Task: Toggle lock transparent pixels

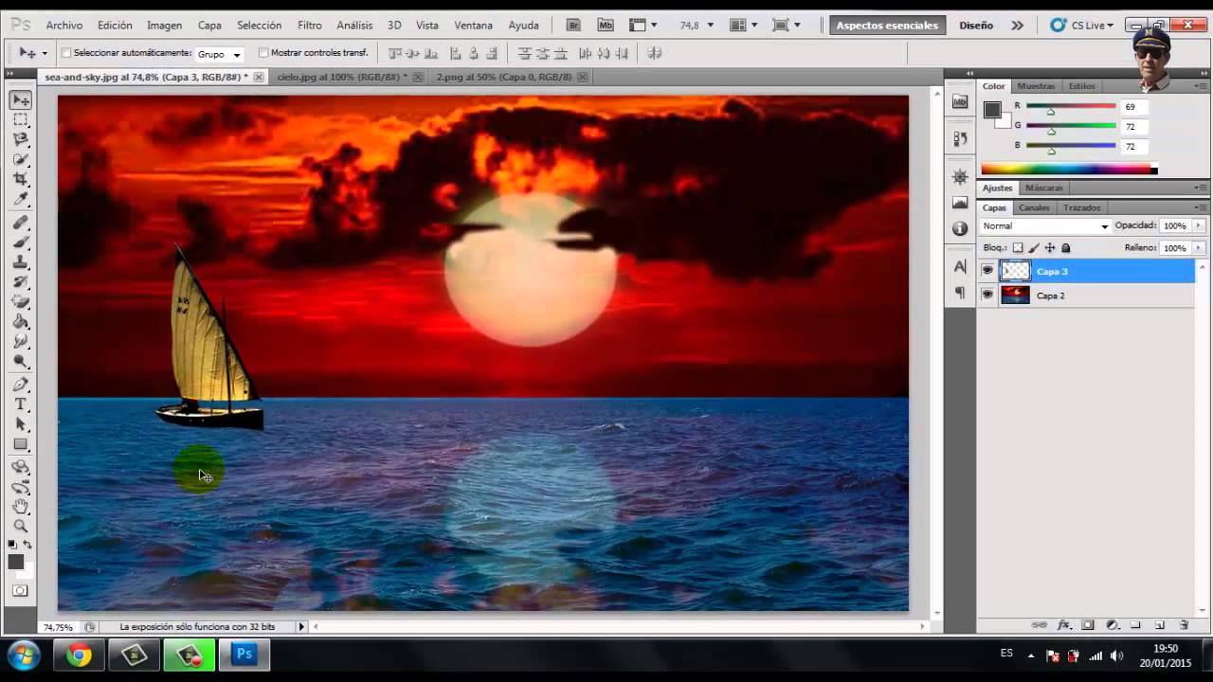Action: coord(1018,248)
